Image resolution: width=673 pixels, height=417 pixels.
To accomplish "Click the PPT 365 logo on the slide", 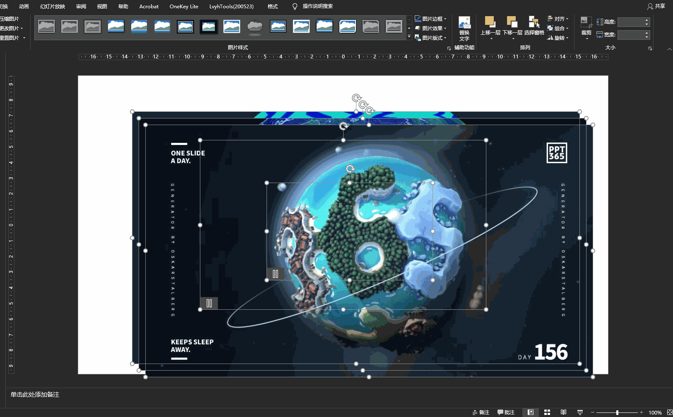I will (557, 153).
